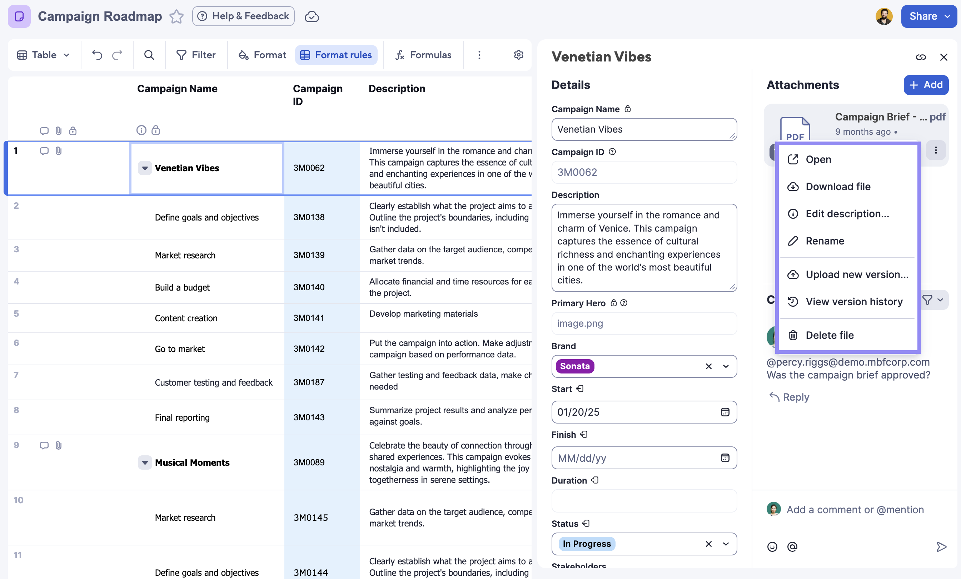Clear the Sonata brand selection
Viewport: 961px width, 579px height.
pos(708,366)
